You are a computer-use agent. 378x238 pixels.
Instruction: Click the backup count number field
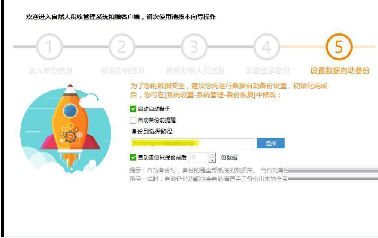[x=198, y=157]
